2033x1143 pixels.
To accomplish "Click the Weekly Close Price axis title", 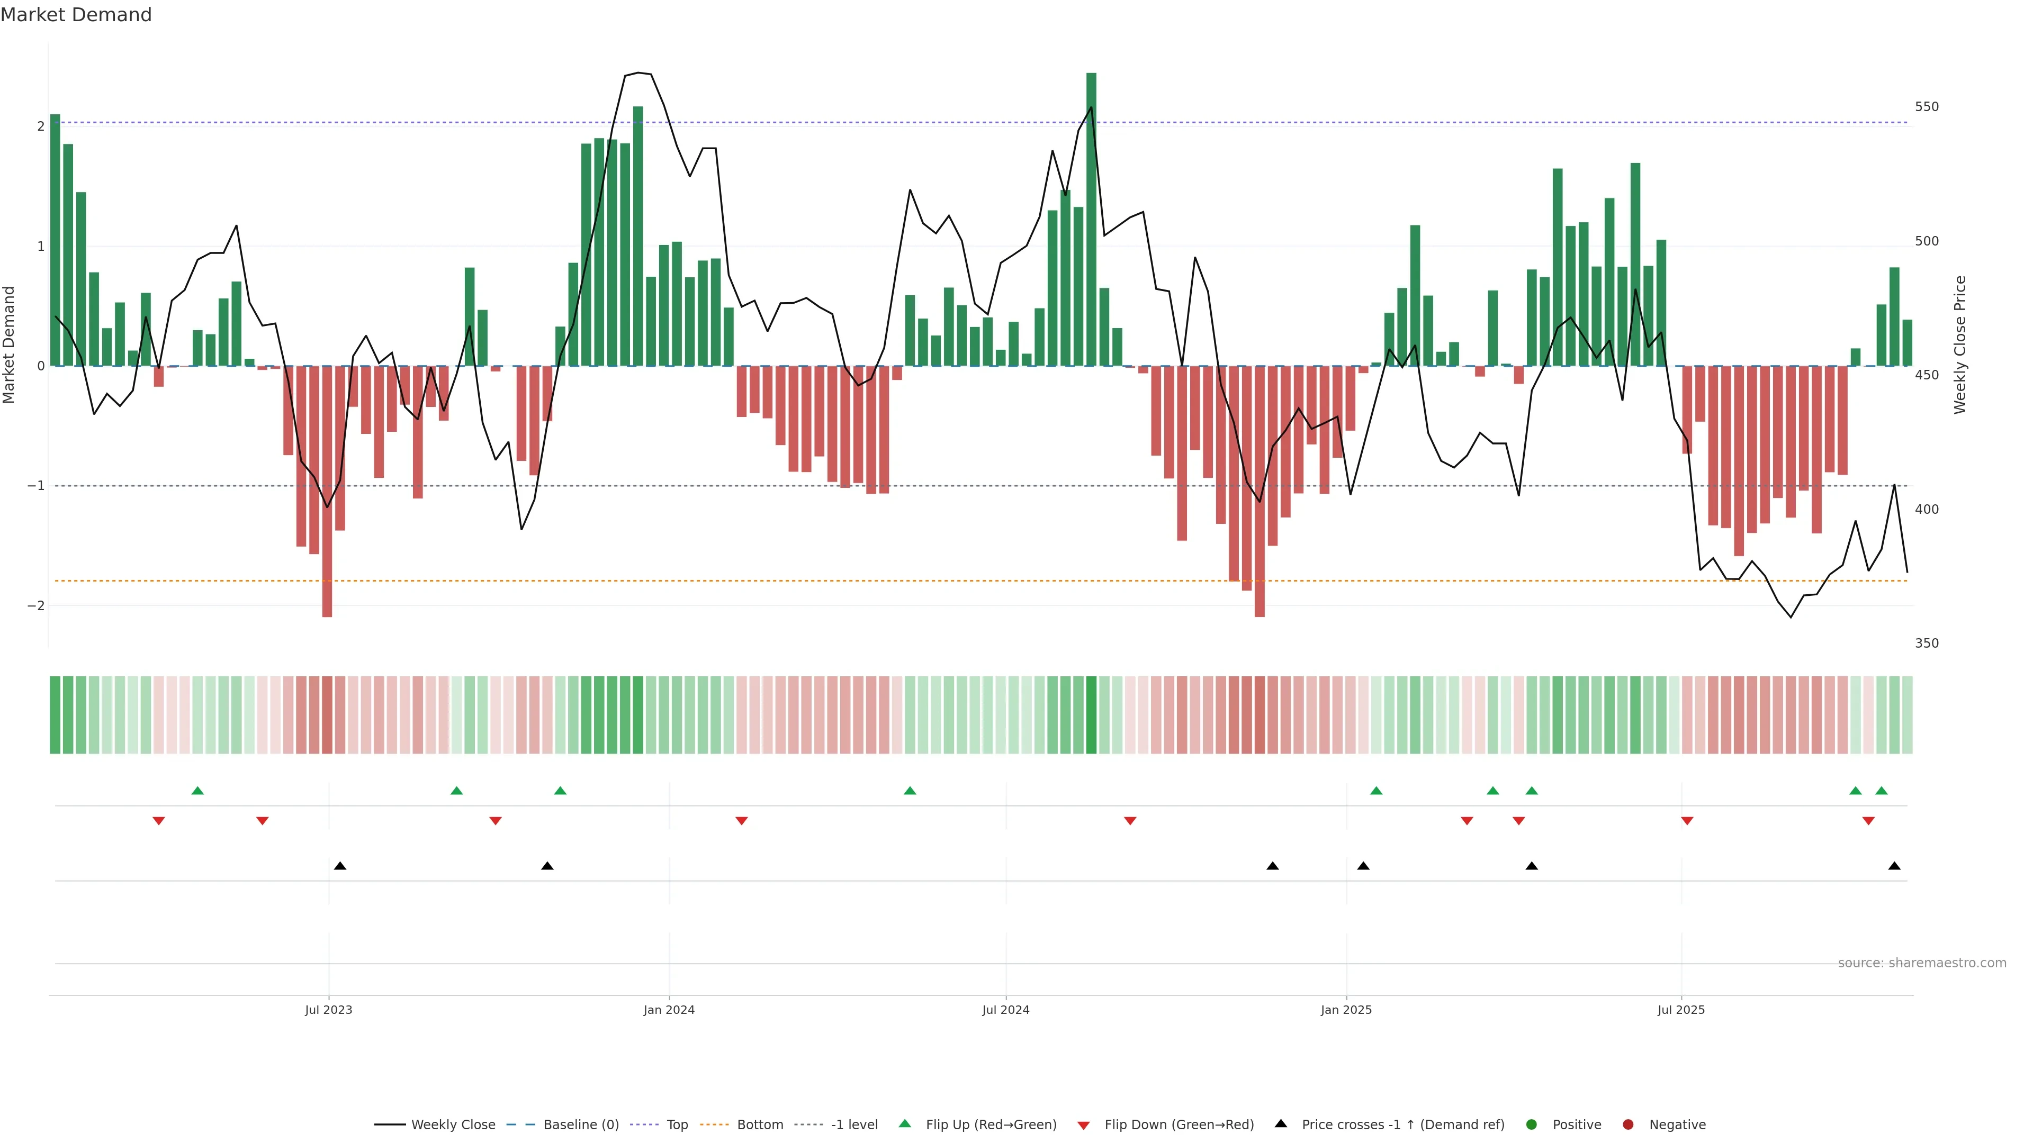I will pyautogui.click(x=1959, y=344).
